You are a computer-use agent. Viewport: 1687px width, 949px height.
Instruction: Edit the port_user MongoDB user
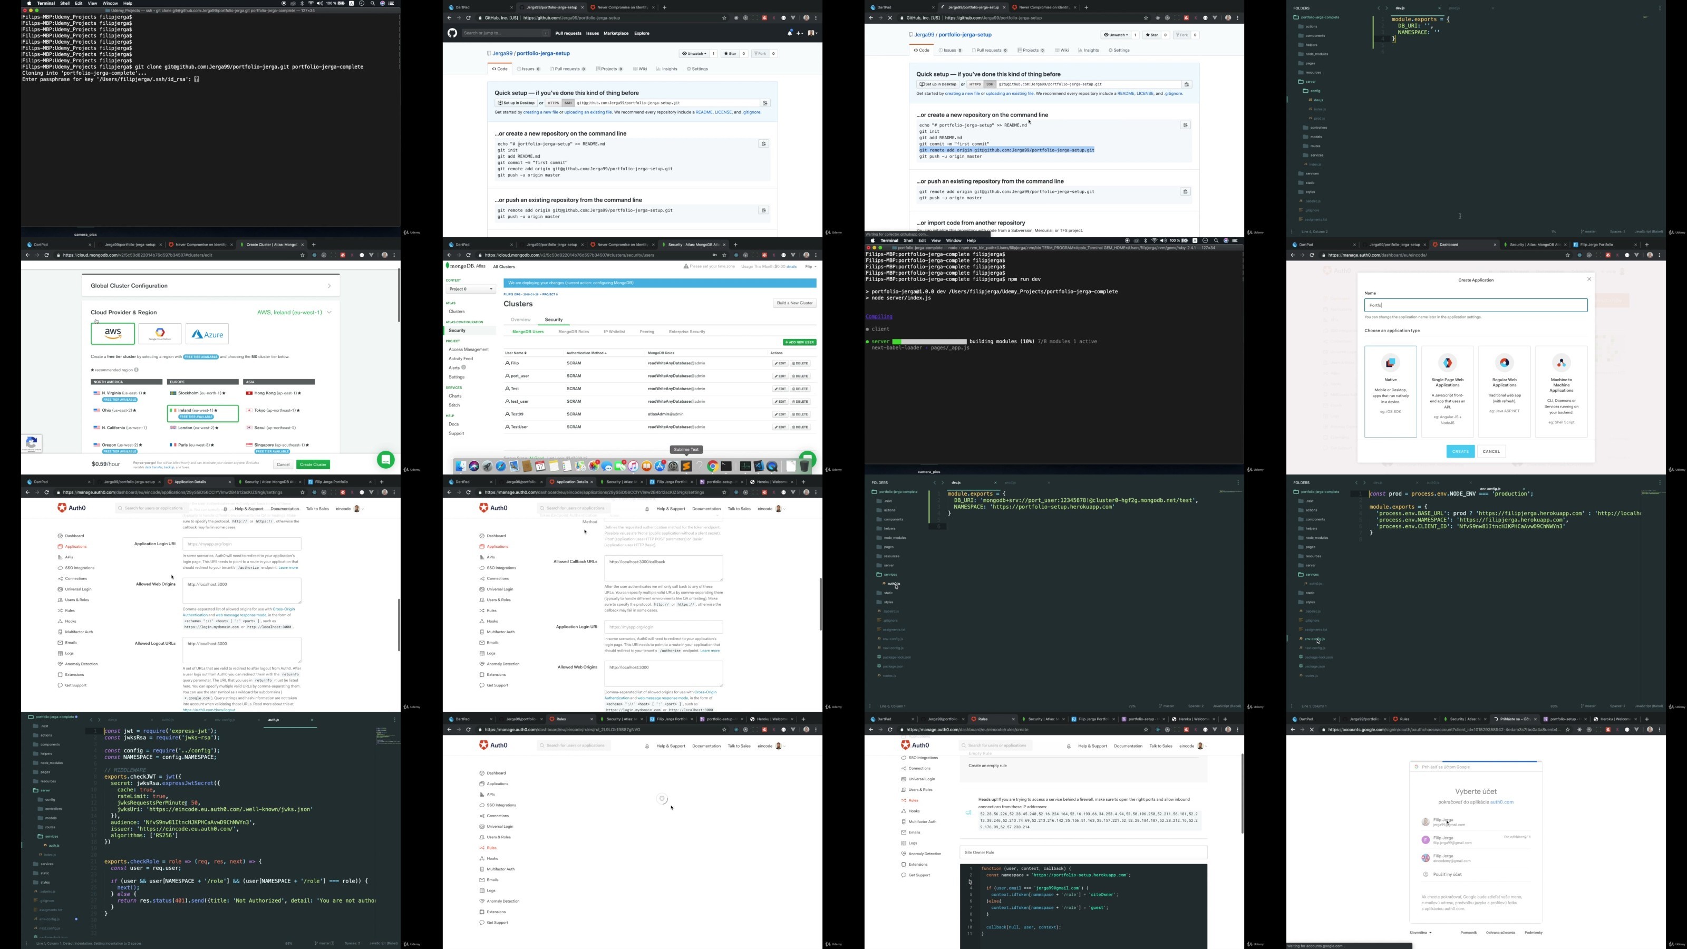pos(779,376)
